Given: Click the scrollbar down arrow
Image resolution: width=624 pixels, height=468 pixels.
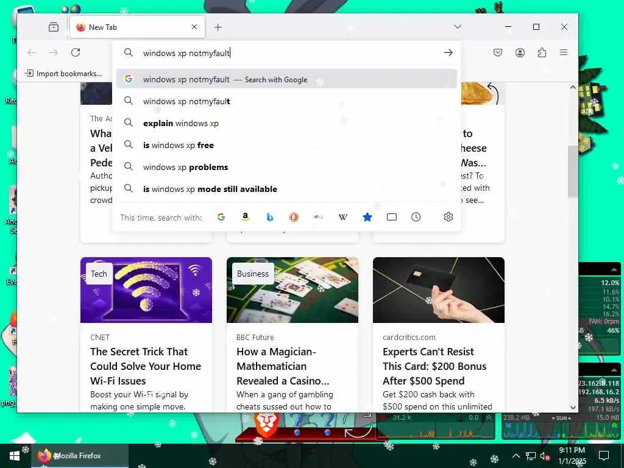Looking at the screenshot, I should click(x=573, y=408).
